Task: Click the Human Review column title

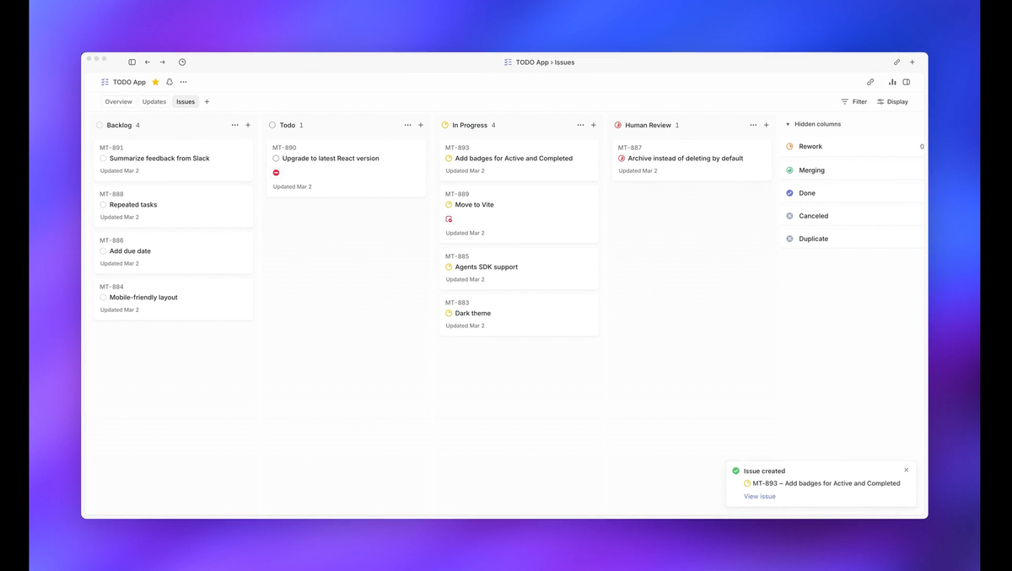Action: [x=648, y=125]
